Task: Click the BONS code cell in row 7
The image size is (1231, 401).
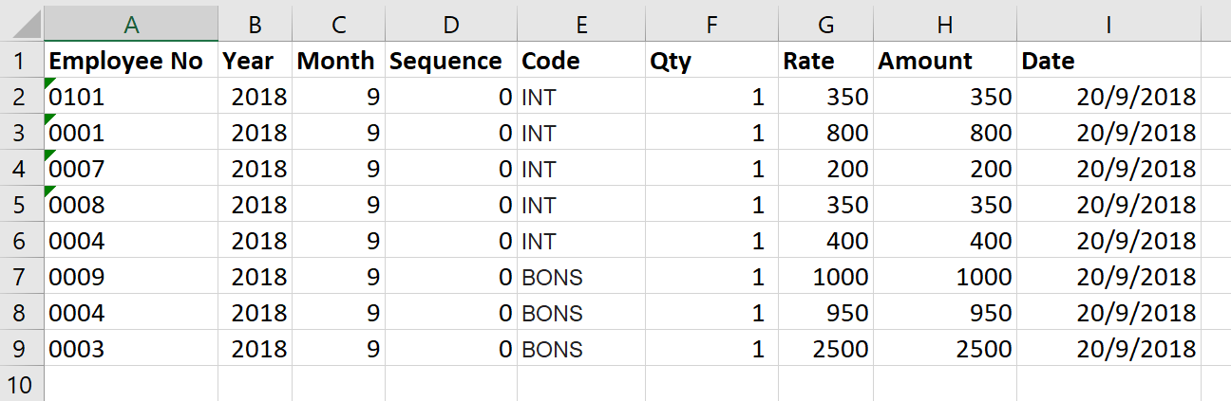Action: click(x=580, y=278)
